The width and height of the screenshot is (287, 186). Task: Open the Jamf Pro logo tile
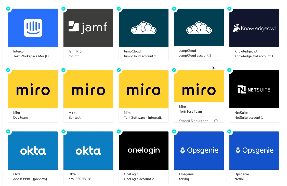[x=88, y=28]
